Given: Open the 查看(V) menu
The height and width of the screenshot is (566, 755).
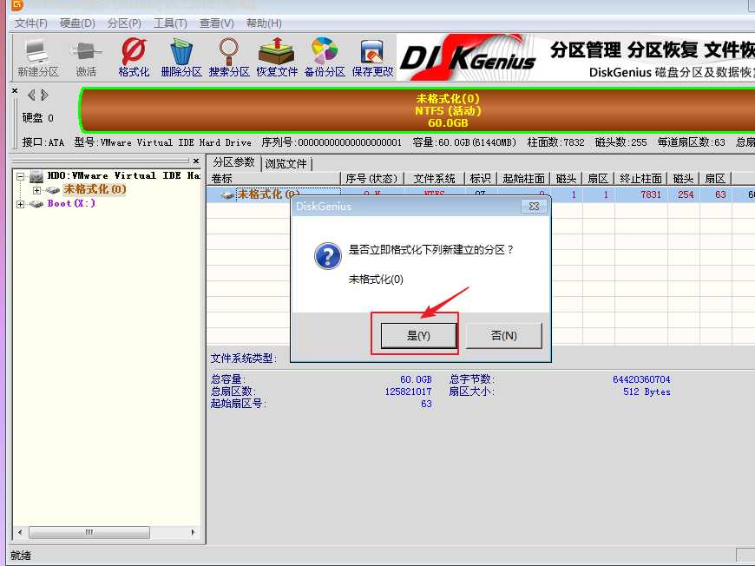Looking at the screenshot, I should (217, 23).
